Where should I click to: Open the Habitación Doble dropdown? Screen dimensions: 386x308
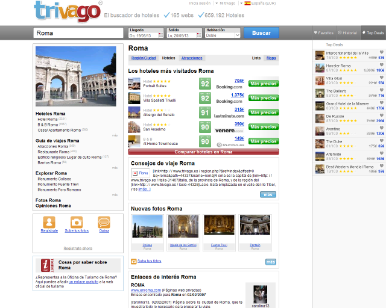tap(223, 35)
